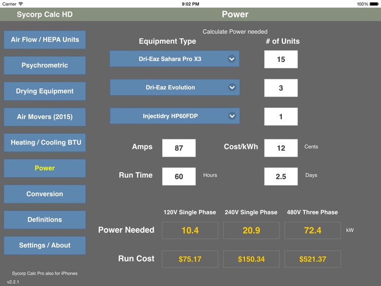Click the Sycorp Calc HD title

pyautogui.click(x=45, y=14)
